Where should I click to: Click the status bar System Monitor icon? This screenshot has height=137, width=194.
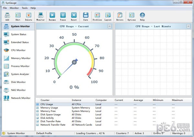pyautogui.click(x=4, y=133)
